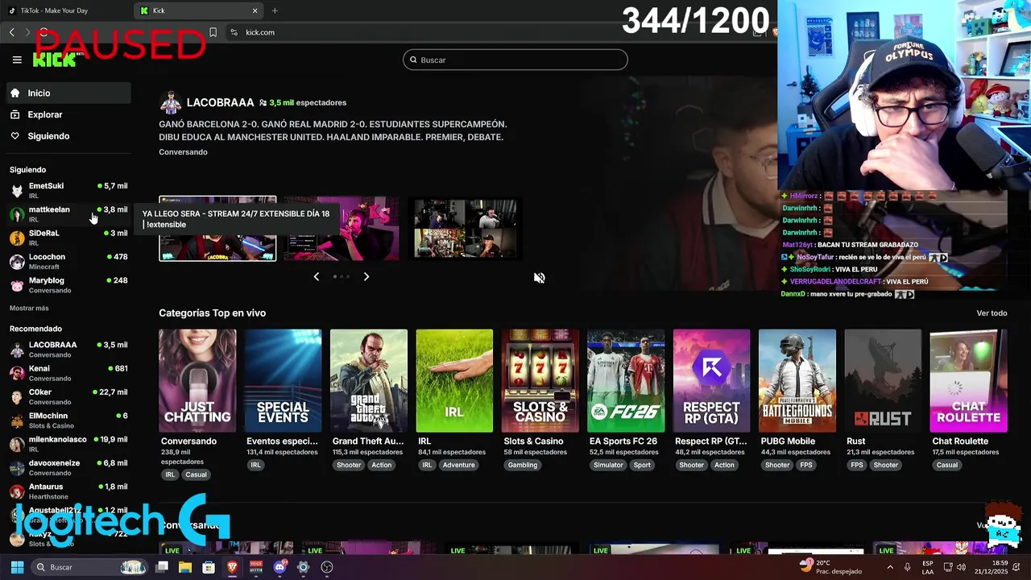
Task: Open davooxeneize recommended channel
Action: (x=68, y=467)
